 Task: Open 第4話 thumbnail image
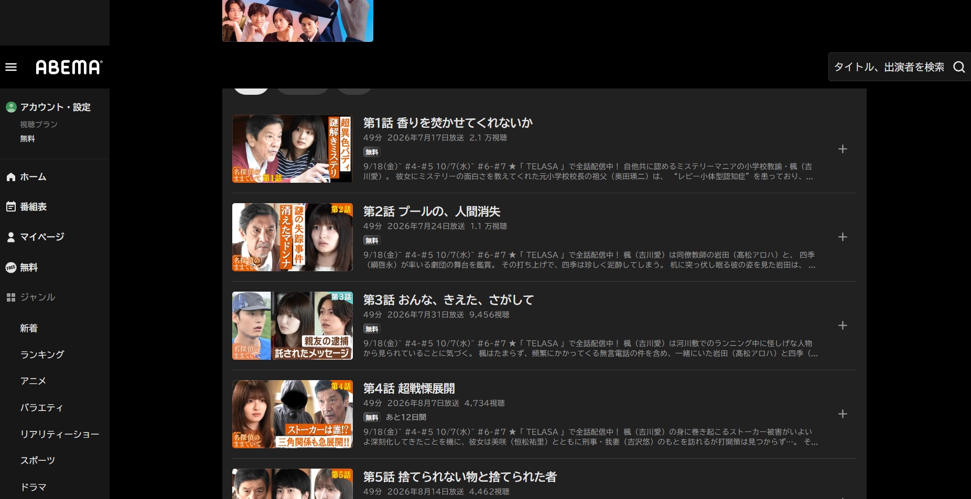click(x=293, y=414)
